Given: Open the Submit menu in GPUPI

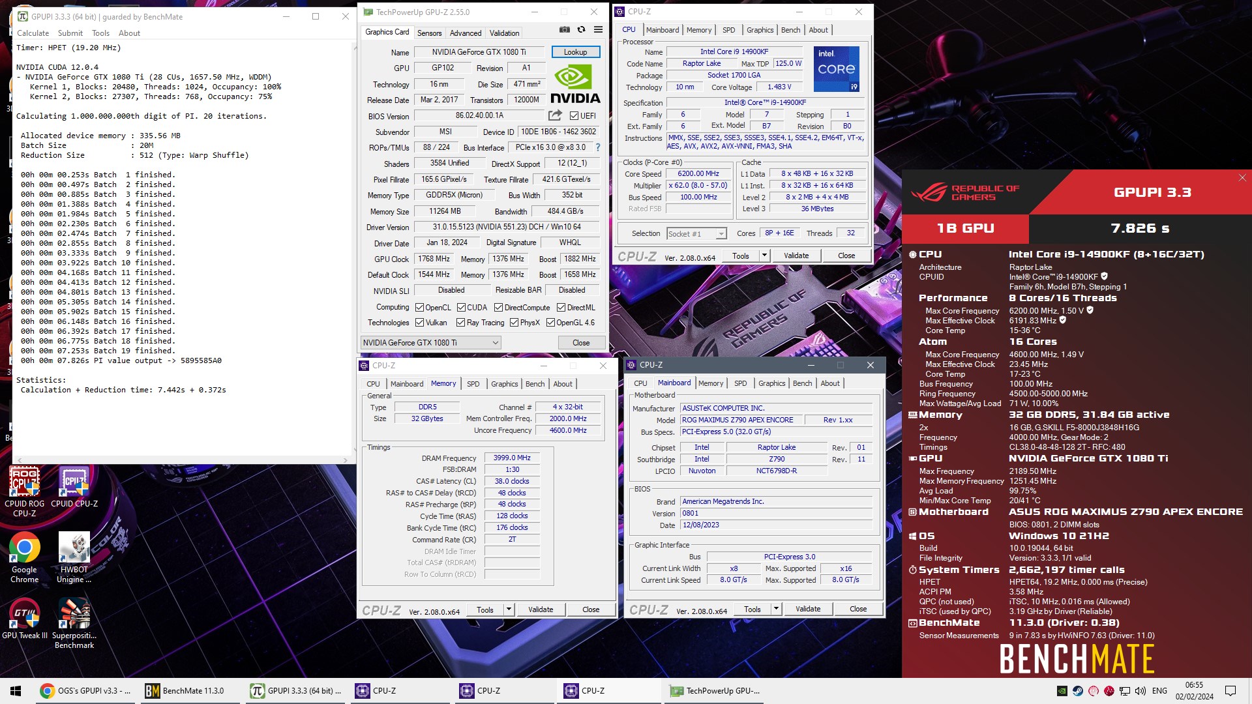Looking at the screenshot, I should pyautogui.click(x=70, y=33).
